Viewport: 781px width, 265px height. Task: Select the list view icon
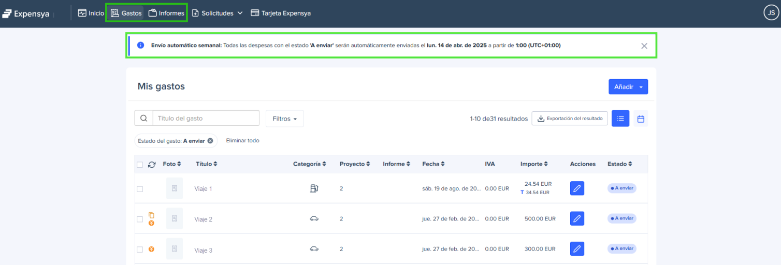click(620, 119)
